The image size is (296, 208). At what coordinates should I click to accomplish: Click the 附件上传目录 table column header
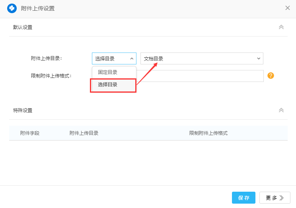[x=84, y=133]
